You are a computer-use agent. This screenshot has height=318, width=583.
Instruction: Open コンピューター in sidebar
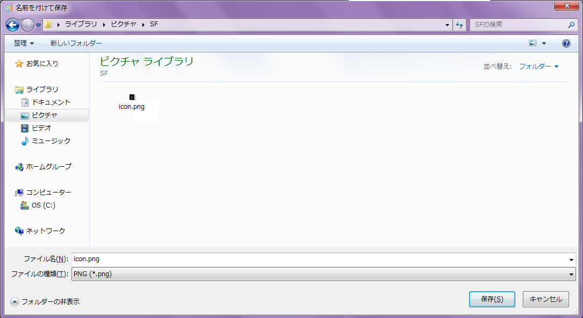tap(49, 192)
